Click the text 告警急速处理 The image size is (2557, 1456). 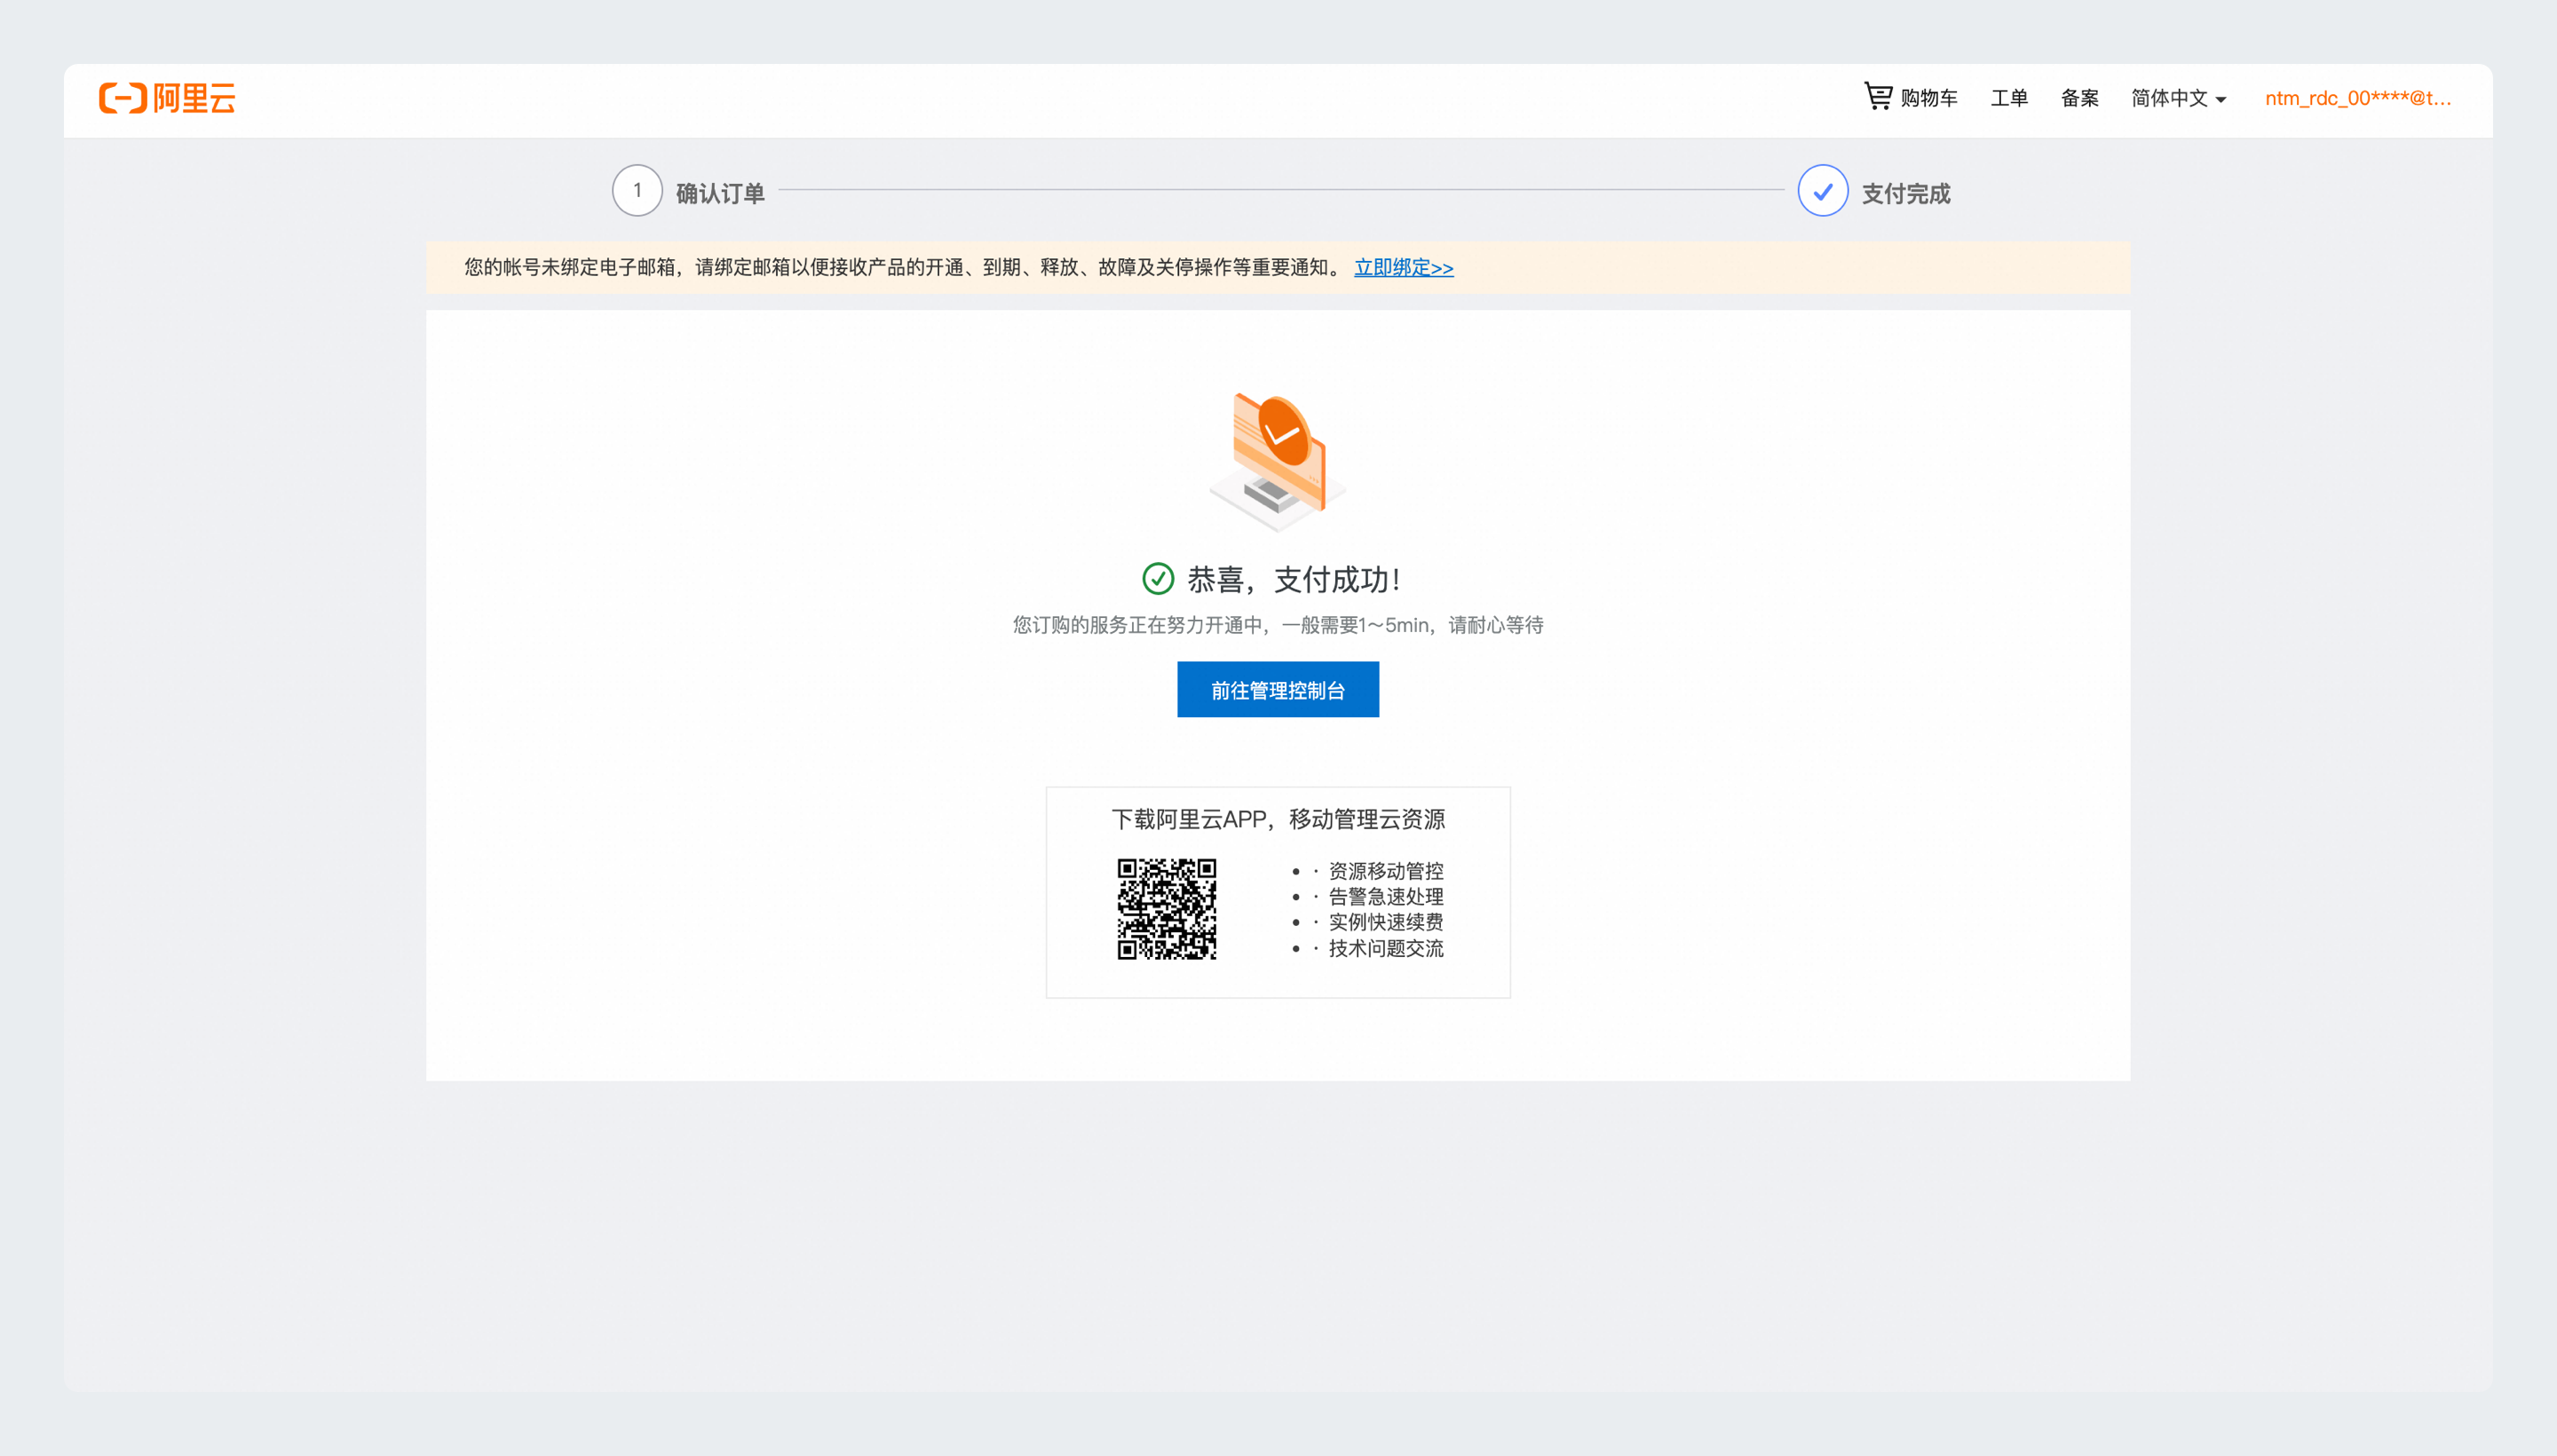point(1386,897)
